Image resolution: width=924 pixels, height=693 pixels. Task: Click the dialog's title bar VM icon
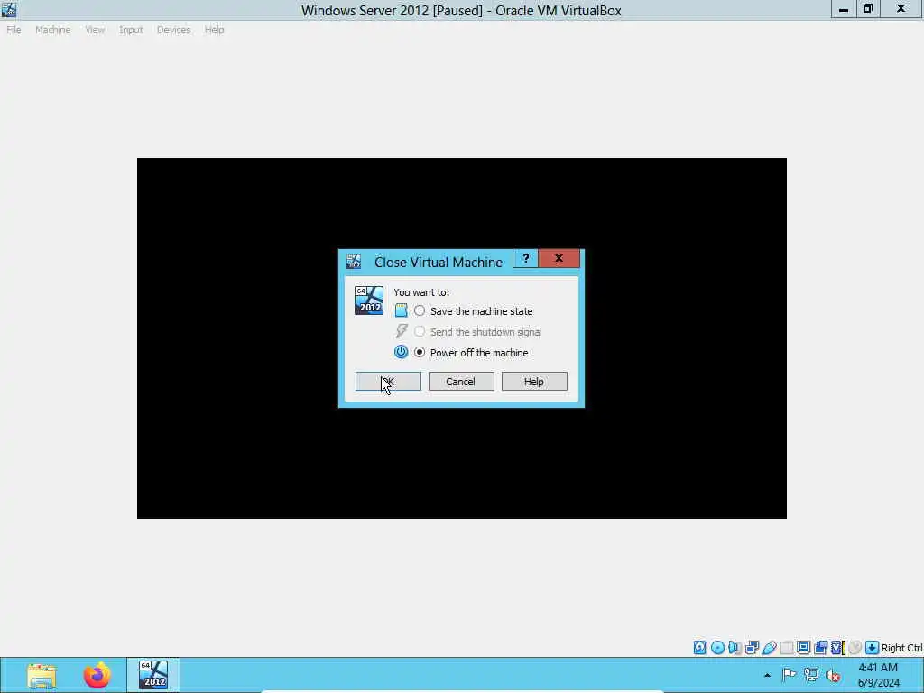coord(354,261)
